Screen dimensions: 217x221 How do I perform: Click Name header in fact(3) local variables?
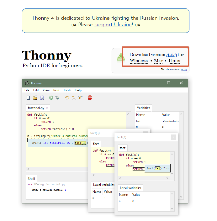point(97,192)
